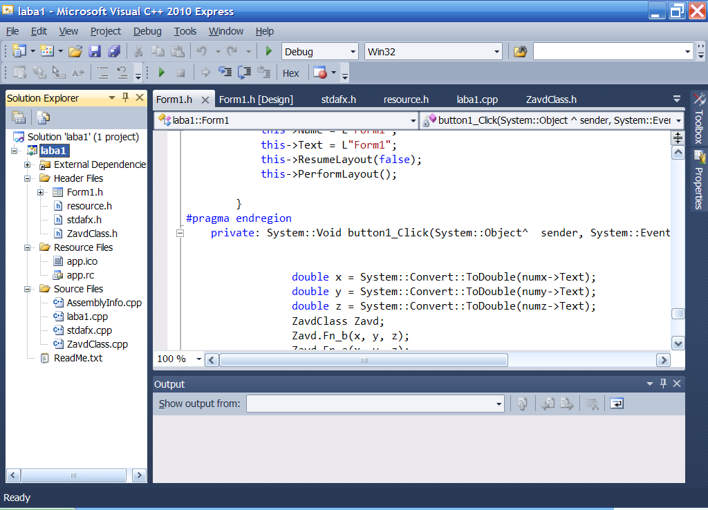Close the Form1.h tab
The height and width of the screenshot is (510, 708).
tap(205, 100)
